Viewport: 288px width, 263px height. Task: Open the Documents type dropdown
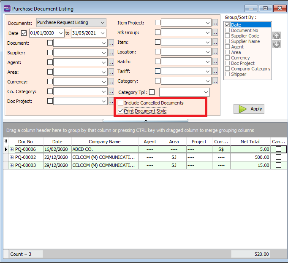pos(103,22)
